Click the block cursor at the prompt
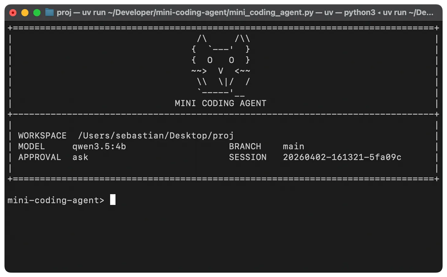447x277 pixels. (113, 200)
